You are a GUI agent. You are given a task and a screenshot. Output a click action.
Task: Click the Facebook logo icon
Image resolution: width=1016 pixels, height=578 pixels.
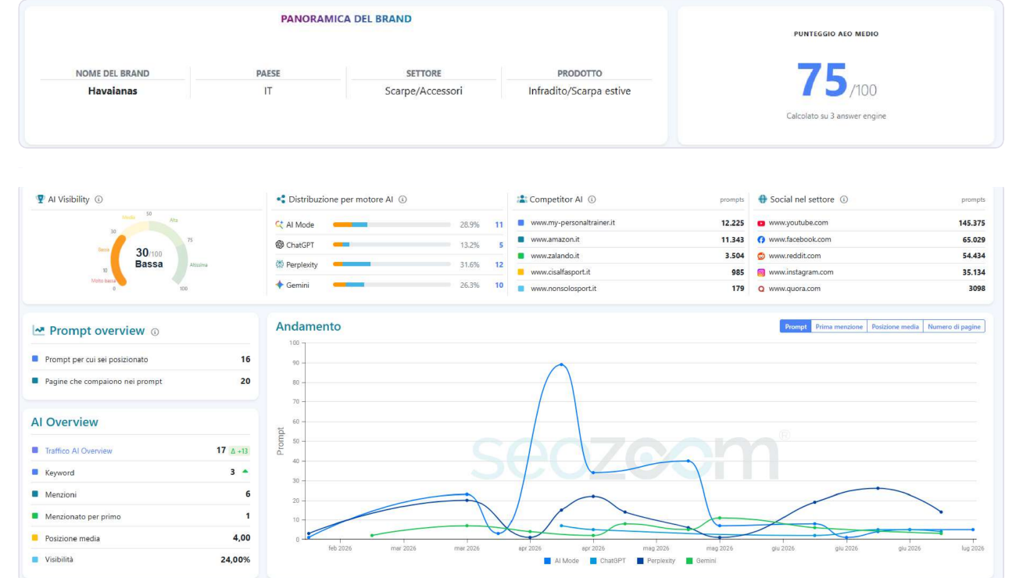click(x=761, y=239)
